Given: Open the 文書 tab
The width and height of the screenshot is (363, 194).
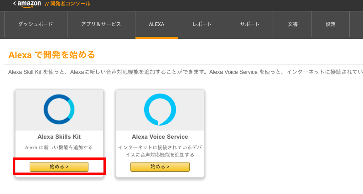Looking at the screenshot, I should (x=293, y=24).
